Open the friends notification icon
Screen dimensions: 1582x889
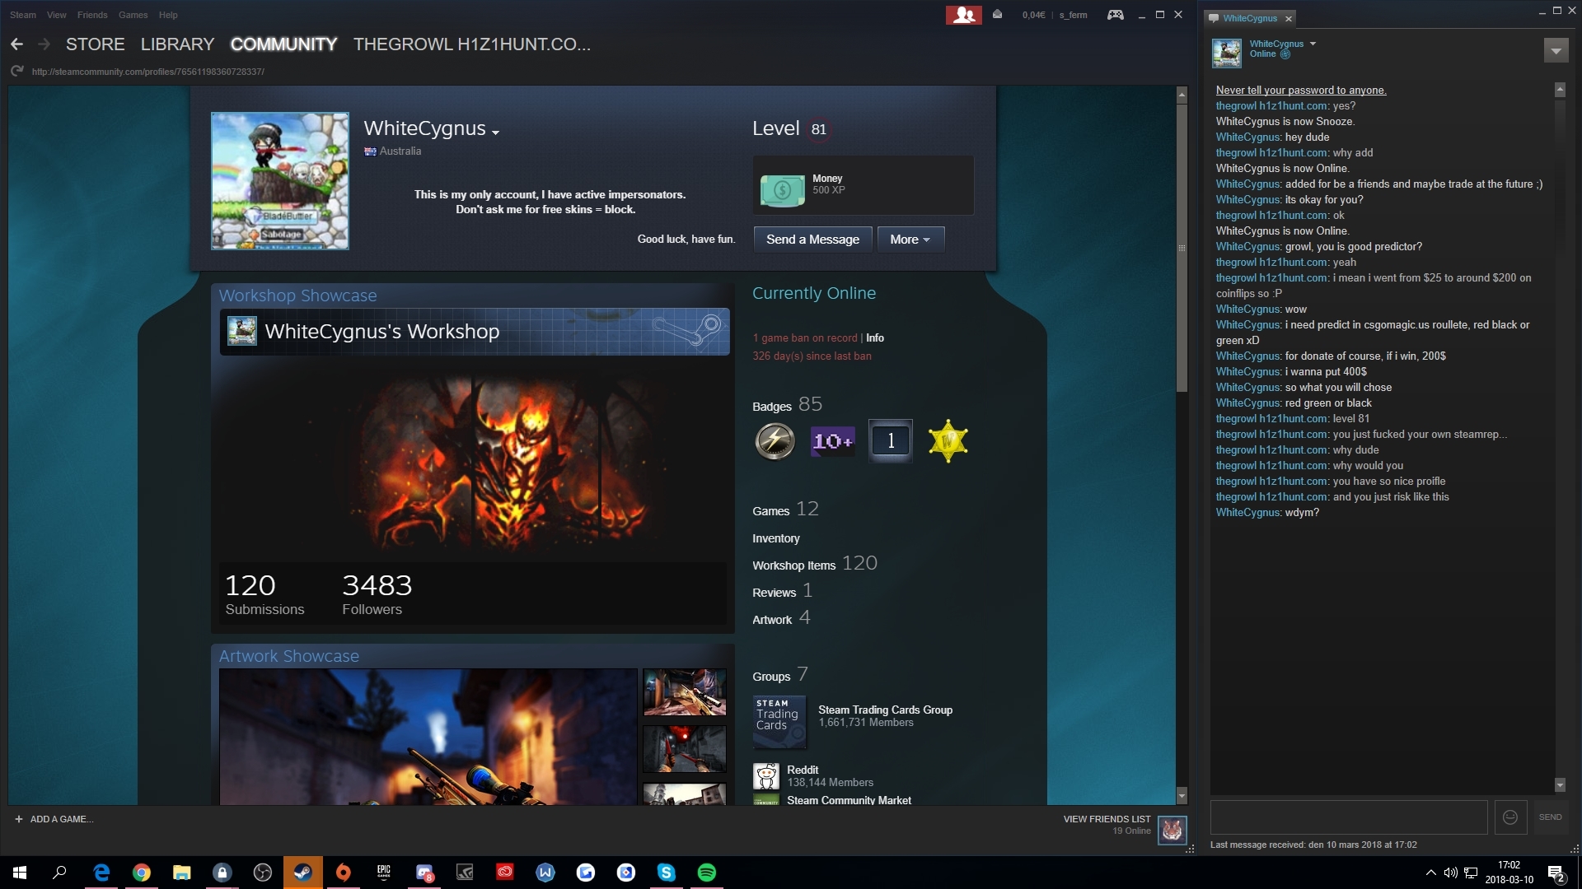963,15
